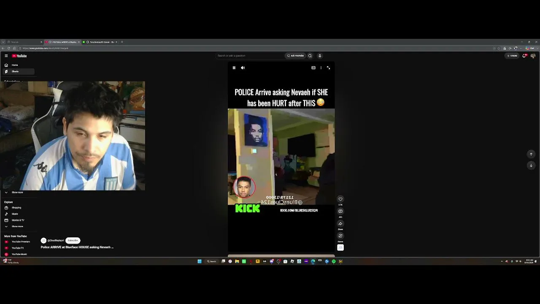
Task: Toggle captions on the Shorts player
Action: tap(313, 68)
